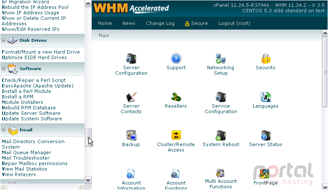Image resolution: width=328 pixels, height=190 pixels.
Task: Open the Cluster/Remote Access icon
Action: point(176,135)
